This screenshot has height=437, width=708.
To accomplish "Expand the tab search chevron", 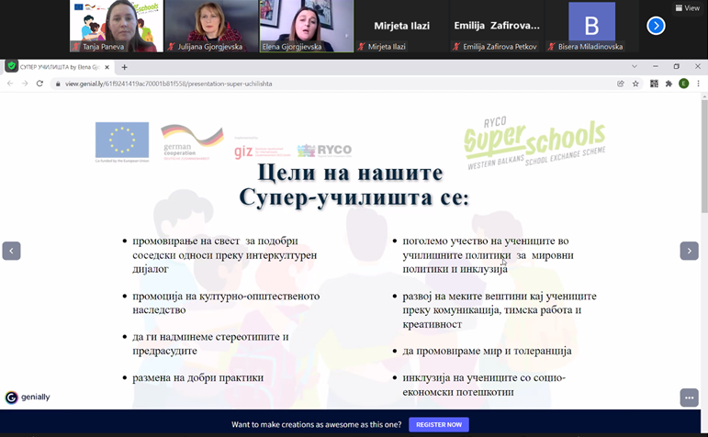I will [634, 66].
